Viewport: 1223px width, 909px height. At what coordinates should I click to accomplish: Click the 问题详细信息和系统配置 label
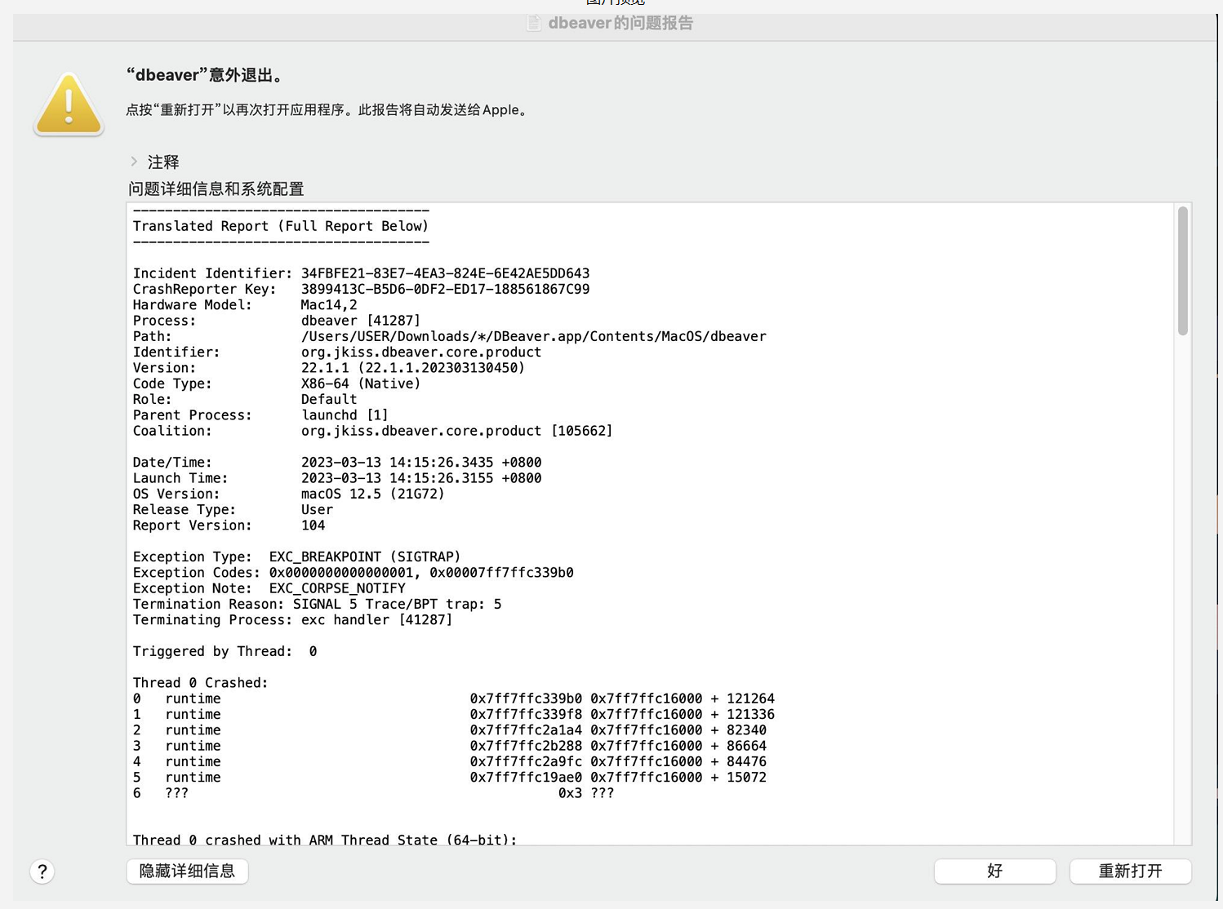(216, 188)
